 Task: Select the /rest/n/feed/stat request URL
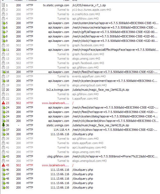coord(115,107)
